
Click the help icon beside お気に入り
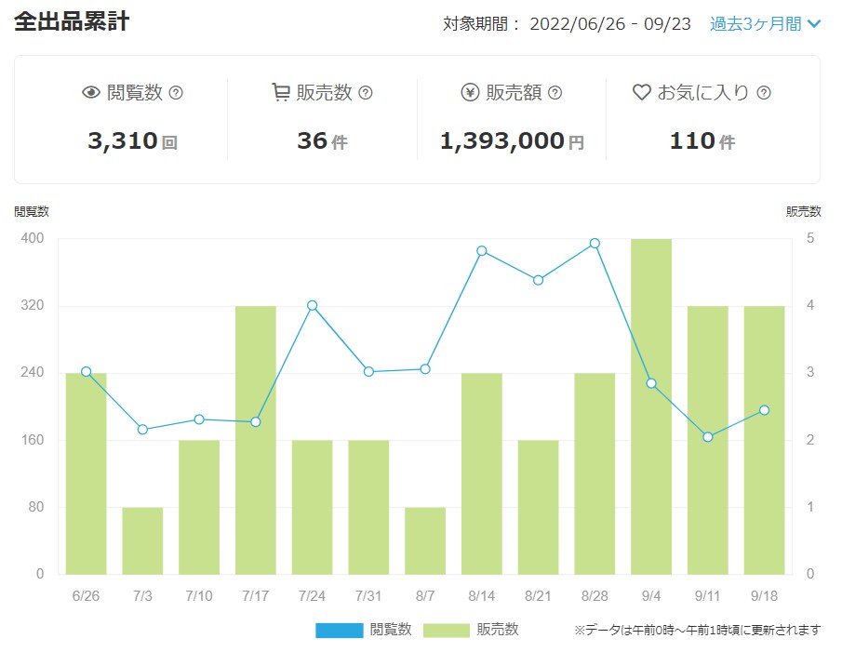(764, 93)
